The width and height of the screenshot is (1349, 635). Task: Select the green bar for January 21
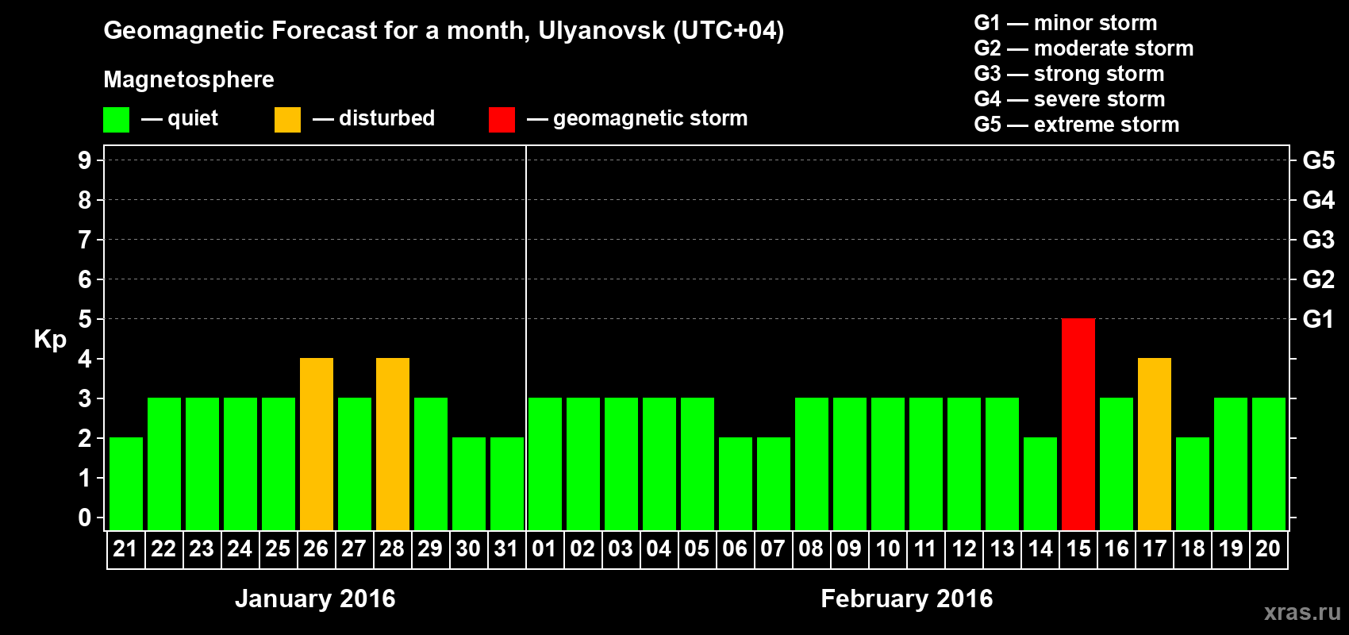coord(126,484)
